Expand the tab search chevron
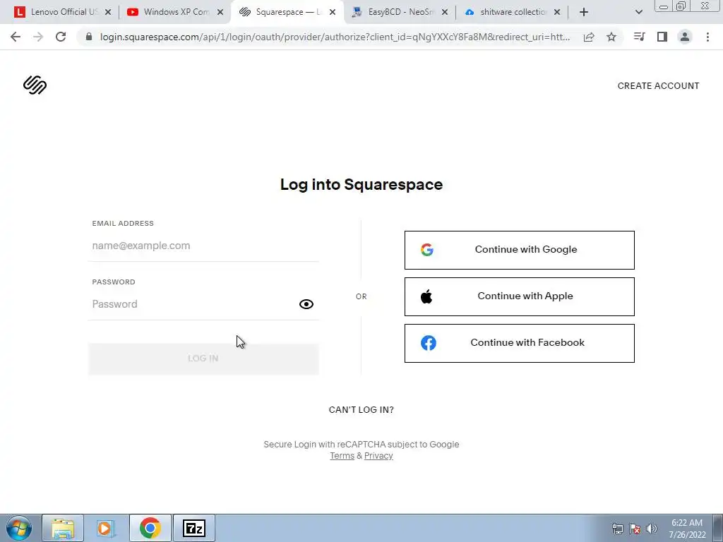723x542 pixels. pyautogui.click(x=638, y=13)
